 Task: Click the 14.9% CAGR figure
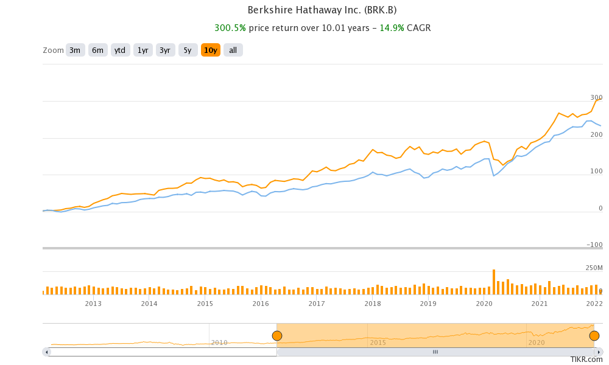tap(392, 28)
